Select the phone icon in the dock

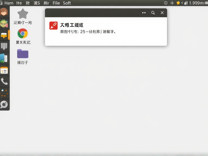click(x=4, y=82)
